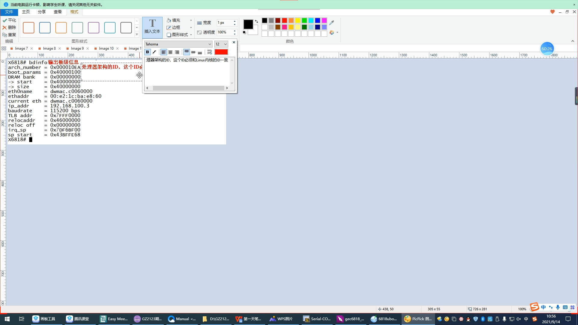
Task: Close the text formatting popup
Action: (x=234, y=42)
